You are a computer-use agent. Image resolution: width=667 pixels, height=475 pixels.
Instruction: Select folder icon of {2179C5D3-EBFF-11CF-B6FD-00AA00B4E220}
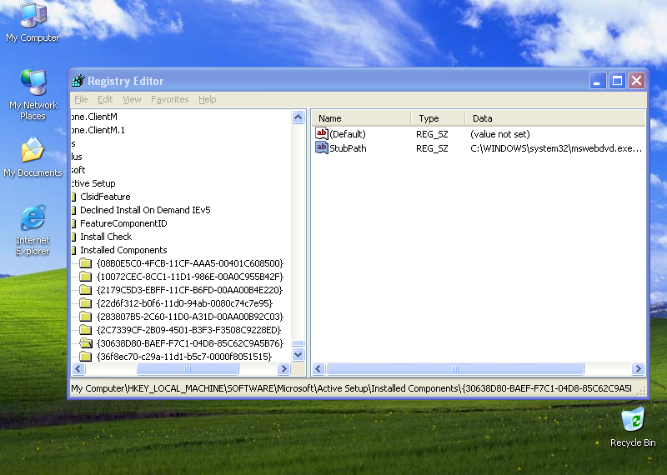[86, 290]
